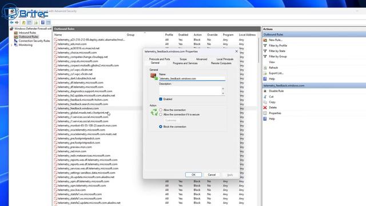Image resolution: width=366 pixels, height=206 pixels.
Task: Click the firewall icon in the General tab
Action: (154, 76)
